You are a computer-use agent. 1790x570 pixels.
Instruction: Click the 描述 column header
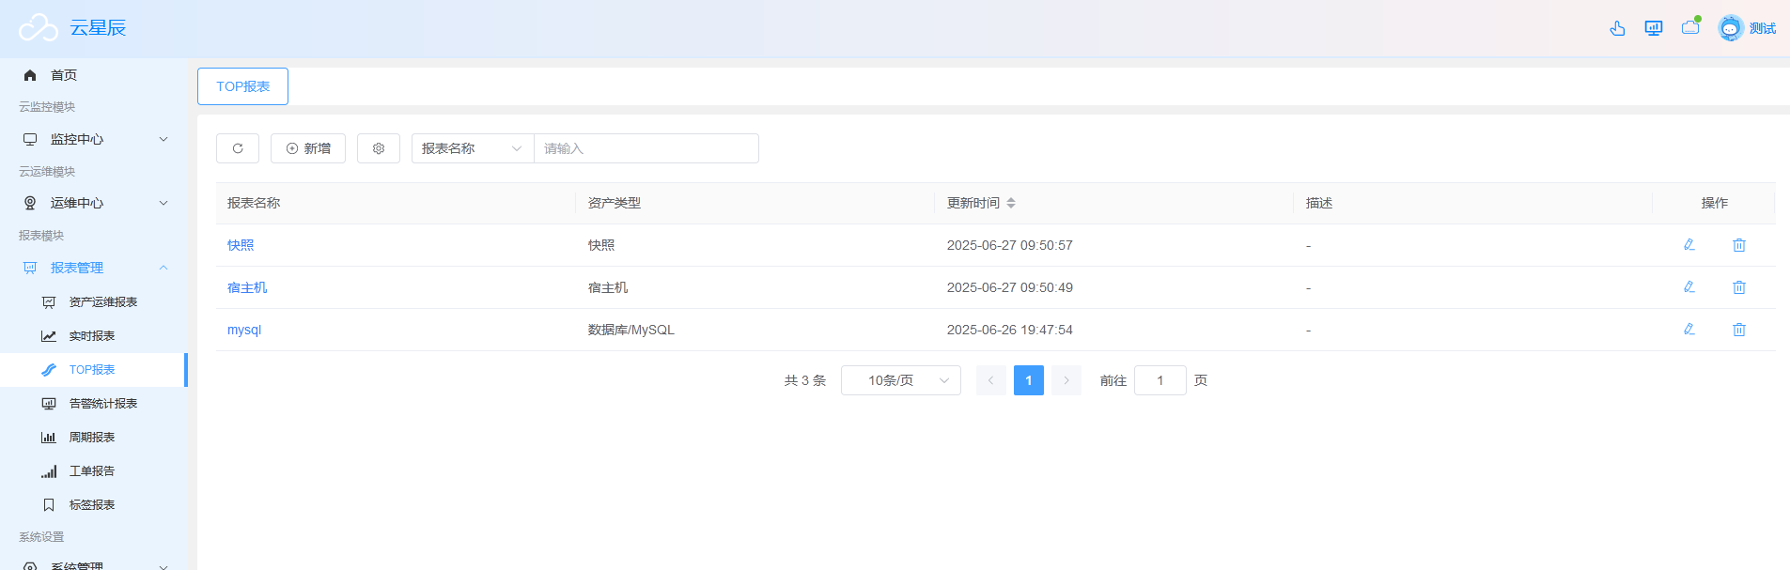(1319, 203)
